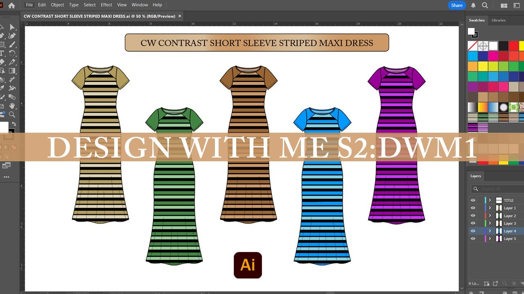Click the Swatches panel fill box
The height and width of the screenshot is (294, 524).
[x=471, y=31]
